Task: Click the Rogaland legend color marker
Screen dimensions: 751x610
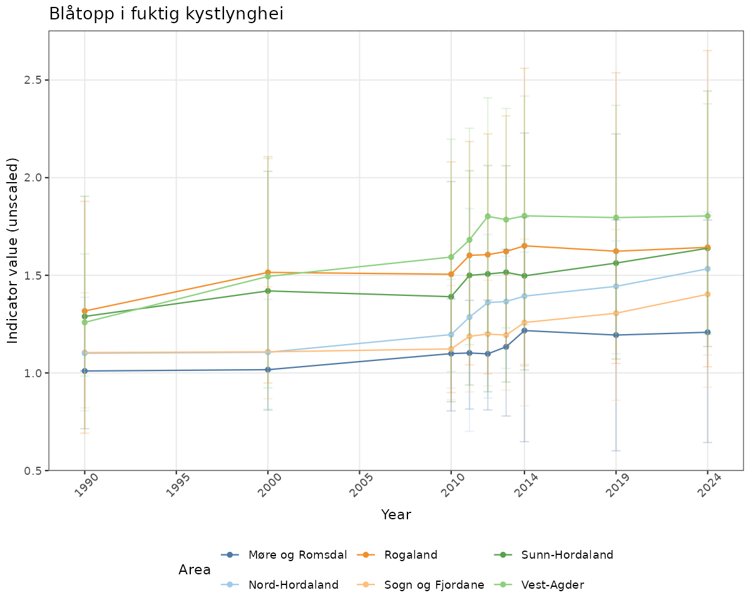Action: click(x=366, y=555)
